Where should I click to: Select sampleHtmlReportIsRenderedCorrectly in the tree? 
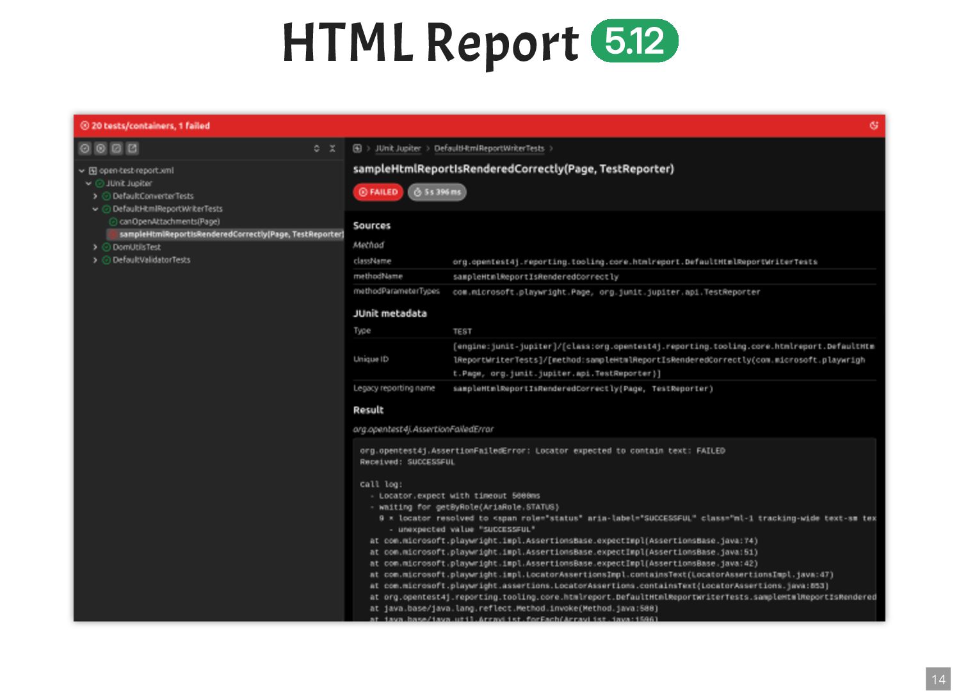coord(231,234)
